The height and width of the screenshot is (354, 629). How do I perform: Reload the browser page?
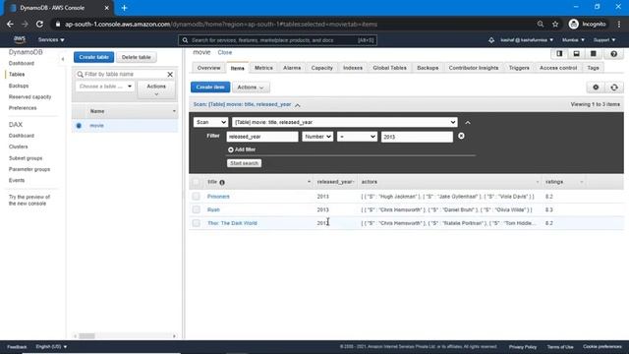[39, 24]
